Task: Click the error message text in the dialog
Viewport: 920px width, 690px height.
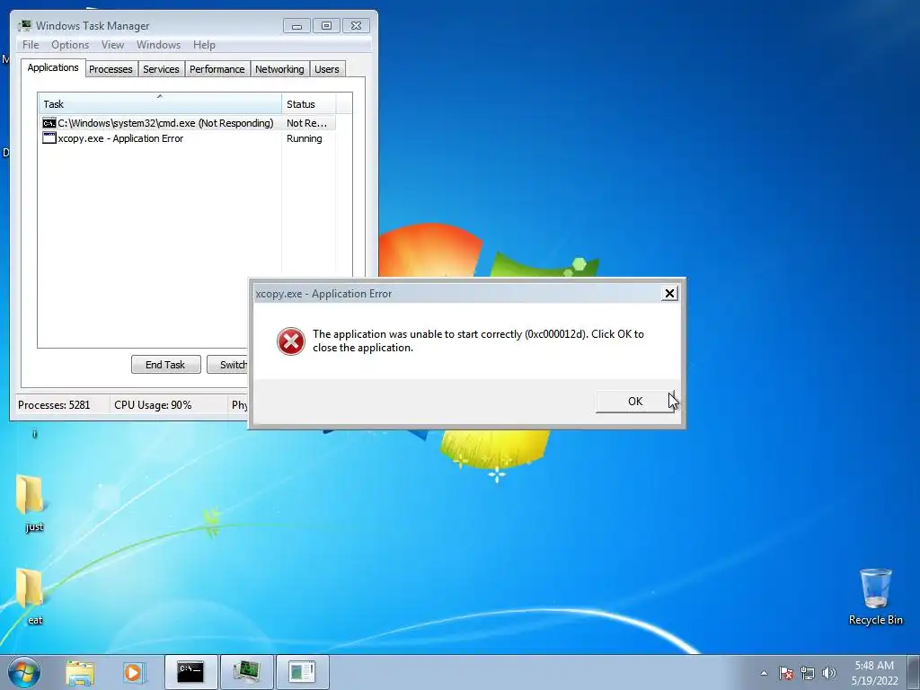Action: tap(478, 341)
